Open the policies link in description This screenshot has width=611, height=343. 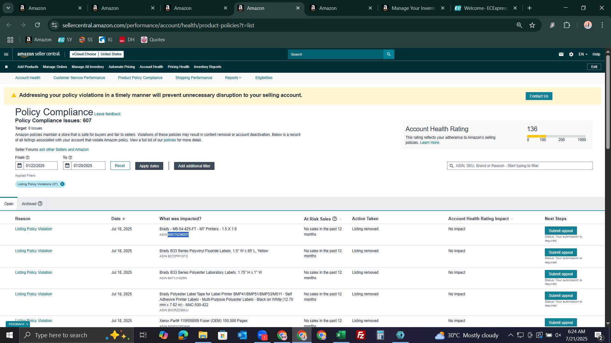click(170, 140)
